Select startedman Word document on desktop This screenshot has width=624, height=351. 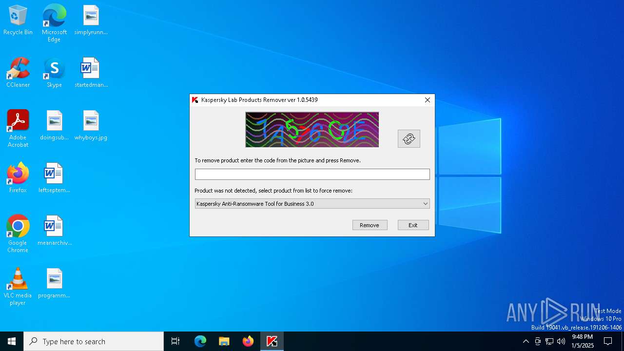[x=91, y=73]
